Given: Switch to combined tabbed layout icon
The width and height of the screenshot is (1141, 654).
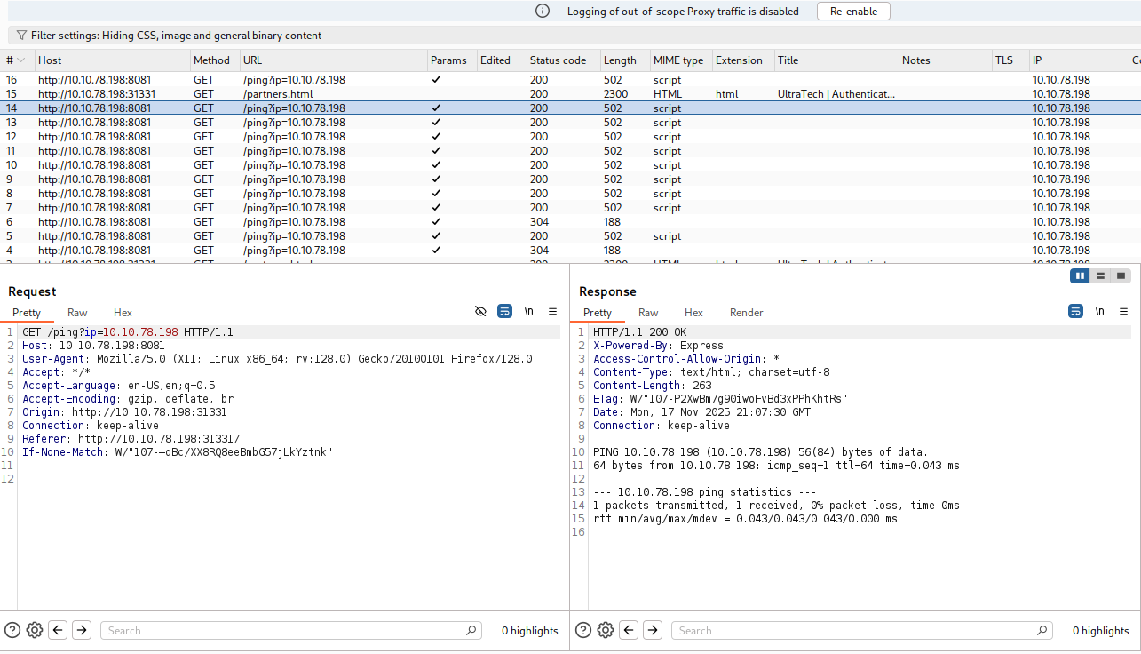Looking at the screenshot, I should click(1121, 276).
